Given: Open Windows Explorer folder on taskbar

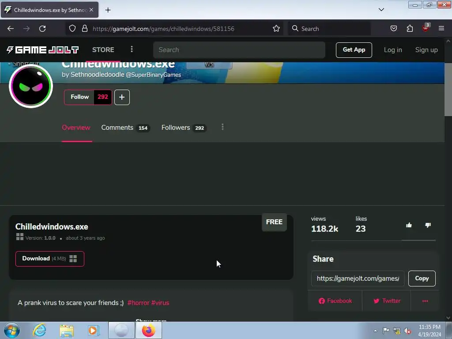Looking at the screenshot, I should tap(67, 331).
